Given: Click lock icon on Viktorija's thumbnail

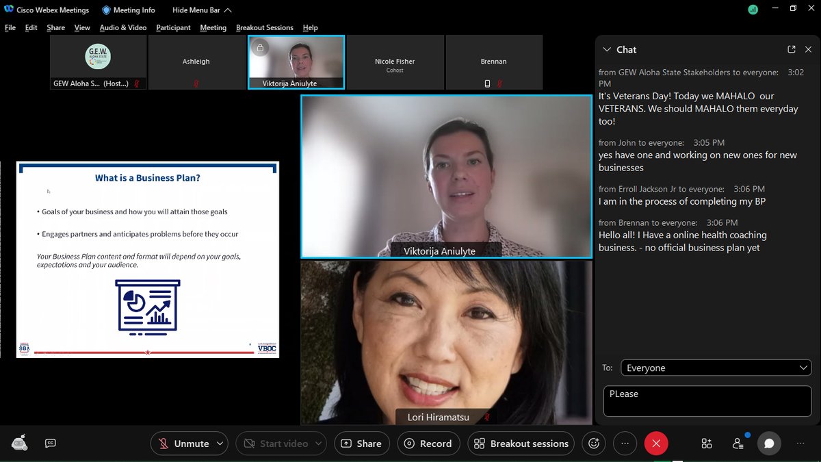Looking at the screenshot, I should [x=259, y=48].
